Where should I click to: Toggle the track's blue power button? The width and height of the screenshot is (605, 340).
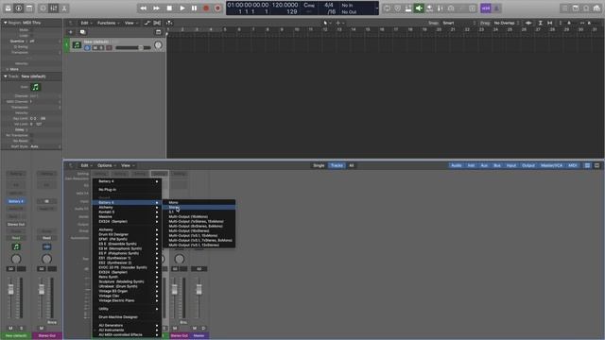point(87,48)
